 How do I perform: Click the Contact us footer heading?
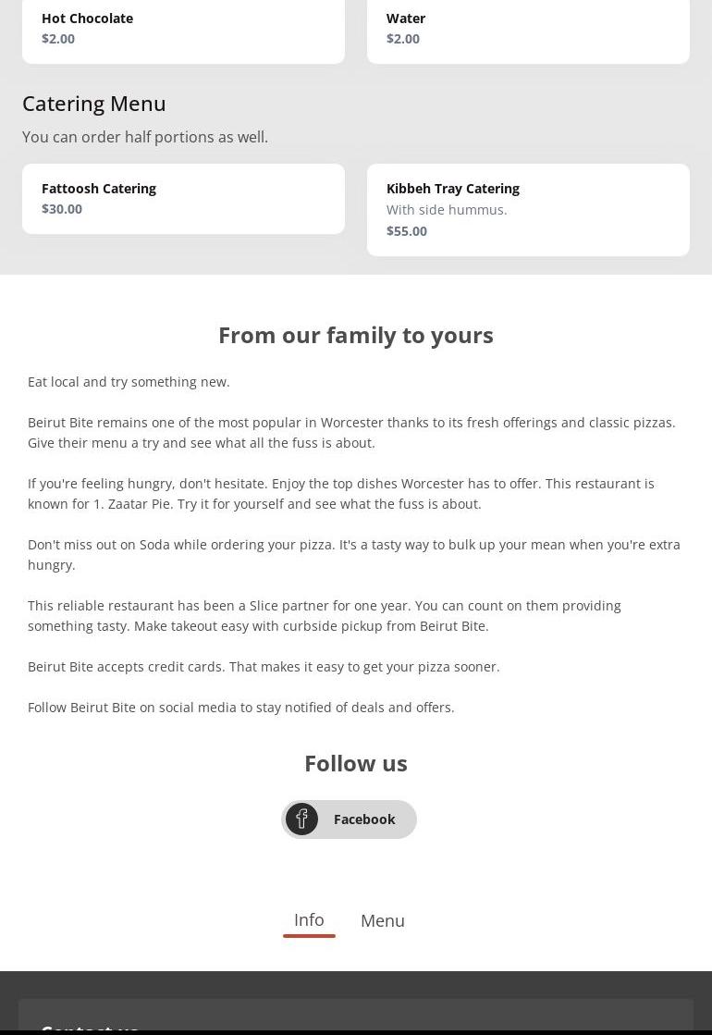pyautogui.click(x=90, y=1027)
